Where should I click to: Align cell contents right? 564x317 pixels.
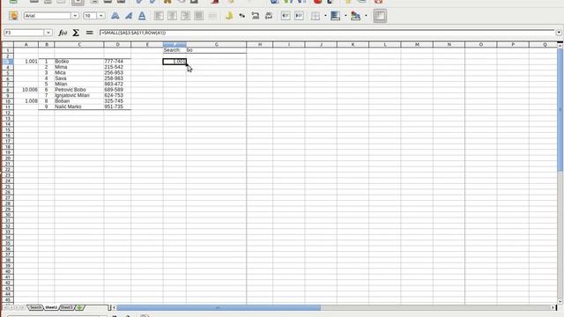(185, 16)
